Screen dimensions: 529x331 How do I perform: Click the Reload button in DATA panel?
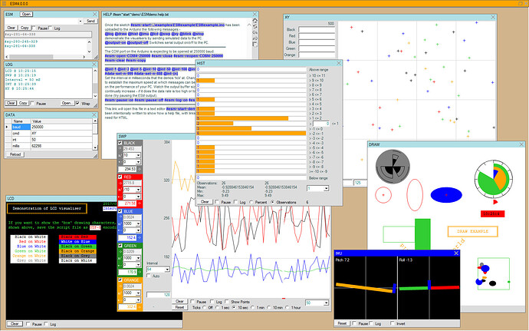point(15,154)
